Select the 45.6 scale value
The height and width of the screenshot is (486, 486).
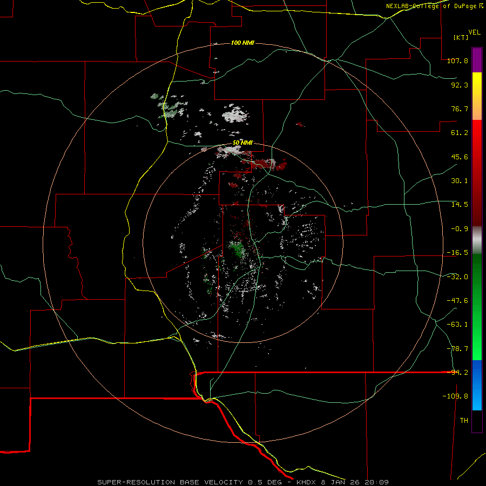tap(460, 157)
